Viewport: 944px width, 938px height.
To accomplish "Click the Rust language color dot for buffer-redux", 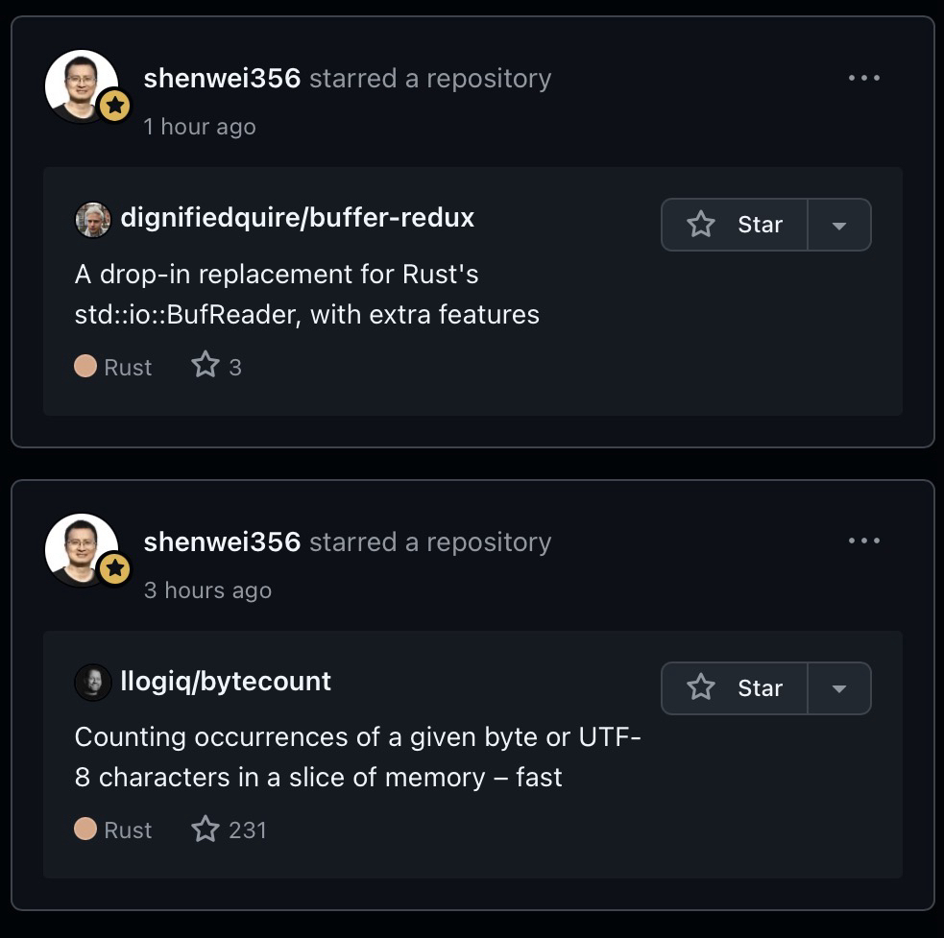I will point(85,366).
